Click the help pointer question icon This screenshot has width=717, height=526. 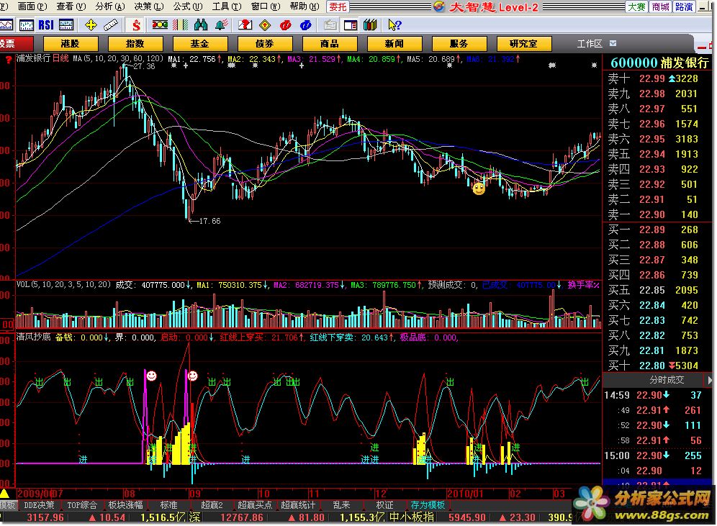pyautogui.click(x=394, y=25)
